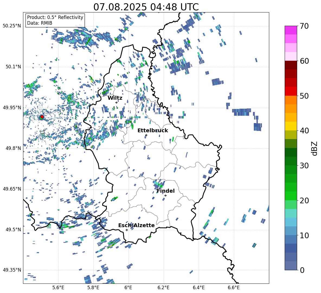Click the map title 07.08.2025 04:48 UTC

pyautogui.click(x=146, y=7)
